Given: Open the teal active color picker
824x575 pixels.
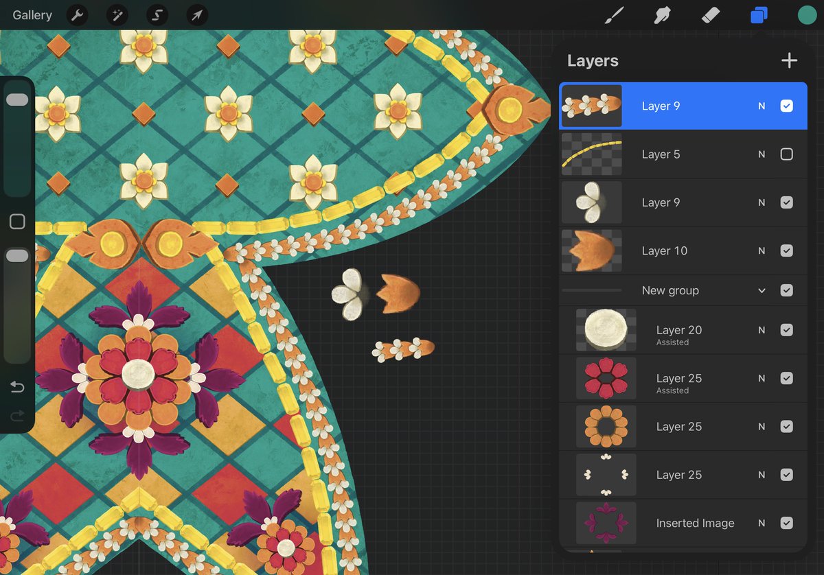Looking at the screenshot, I should [x=807, y=15].
